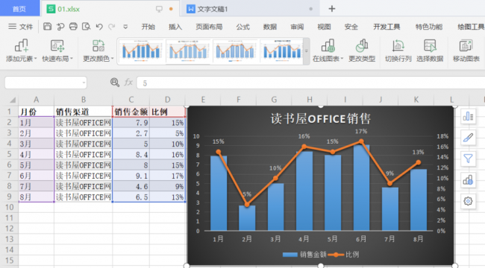Select cell A9 containing 8月
This screenshot has height=268, width=485.
pos(37,197)
